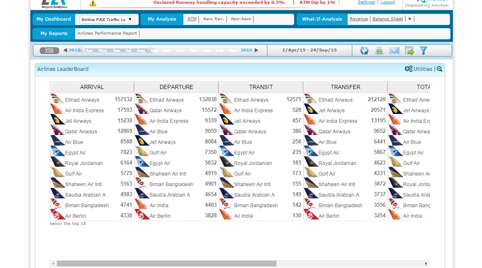Click the Sep end slider handle
The height and width of the screenshot is (268, 482).
(150, 50)
